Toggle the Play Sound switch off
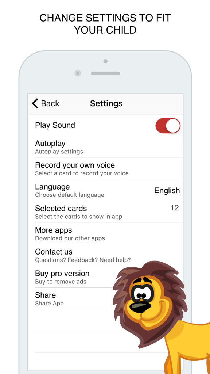The width and height of the screenshot is (210, 374). pyautogui.click(x=168, y=126)
